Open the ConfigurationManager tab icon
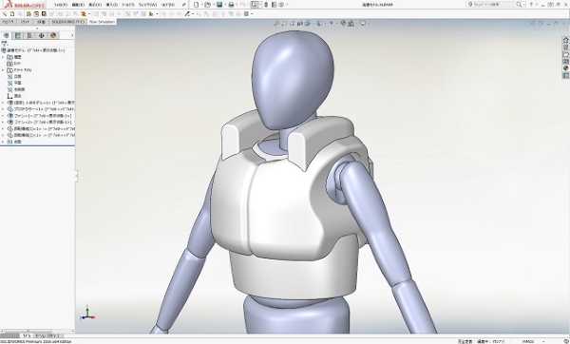Image resolution: width=570 pixels, height=344 pixels. [x=29, y=35]
